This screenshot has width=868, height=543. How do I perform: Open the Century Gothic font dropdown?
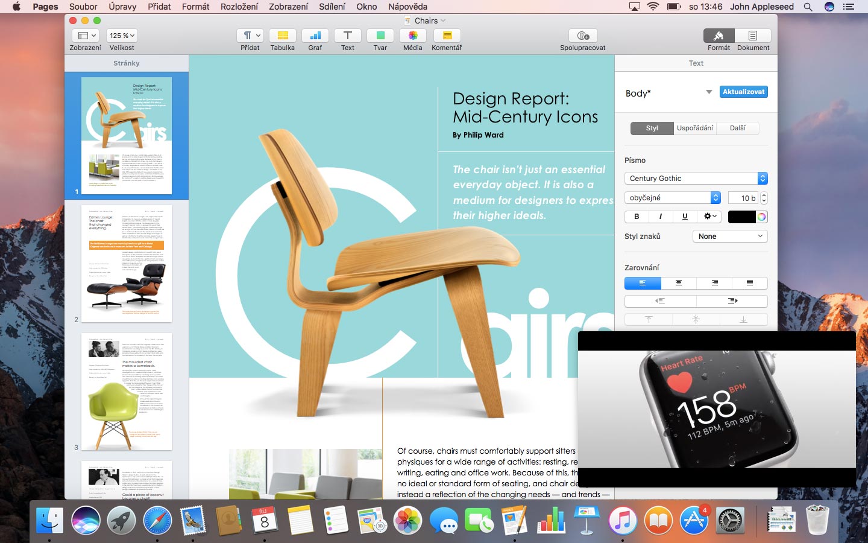coord(696,179)
